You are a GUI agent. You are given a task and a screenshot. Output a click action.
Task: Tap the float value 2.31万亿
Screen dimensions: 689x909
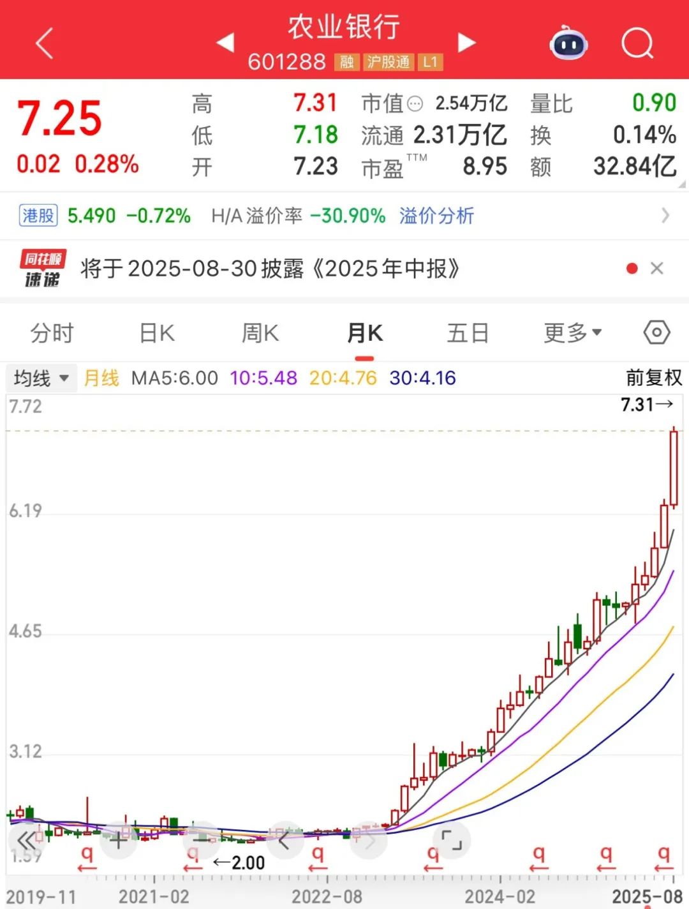[460, 135]
